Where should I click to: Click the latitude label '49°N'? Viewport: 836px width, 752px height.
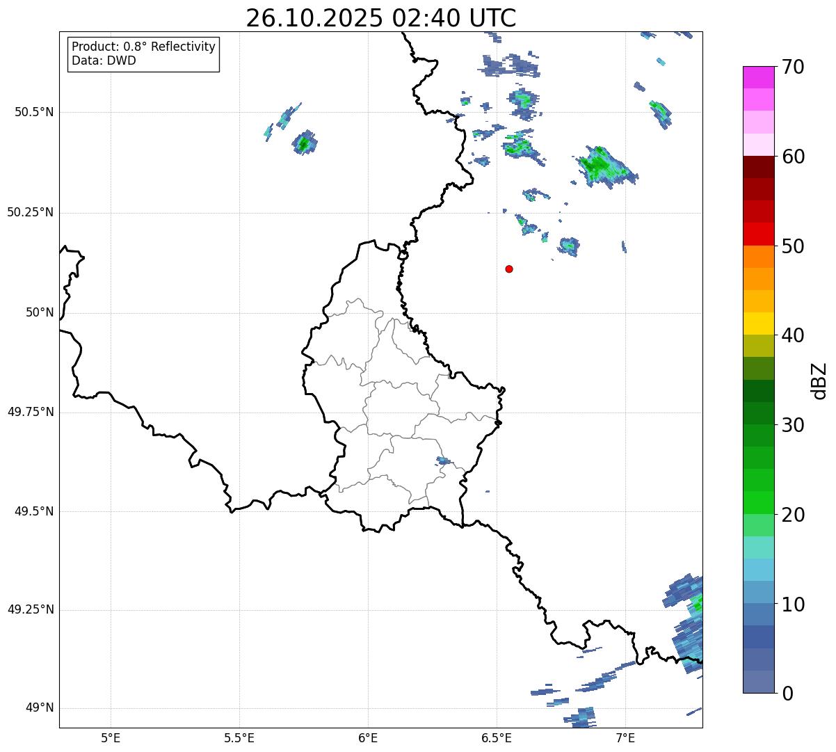click(x=40, y=708)
